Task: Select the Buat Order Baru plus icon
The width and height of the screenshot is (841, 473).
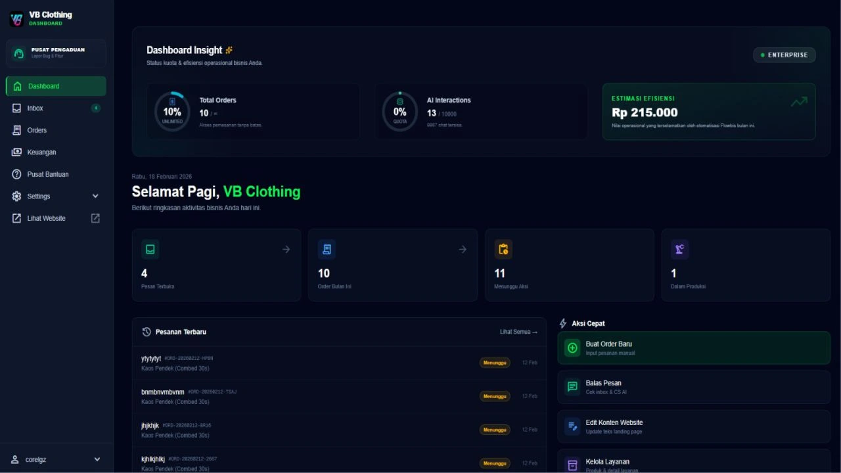Action: [x=572, y=347]
